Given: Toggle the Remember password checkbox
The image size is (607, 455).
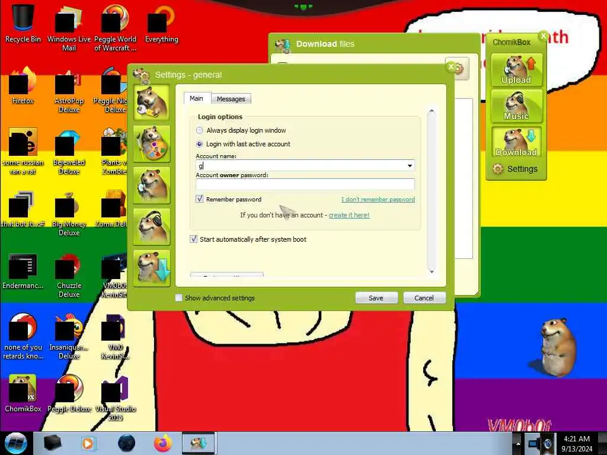Looking at the screenshot, I should (199, 199).
